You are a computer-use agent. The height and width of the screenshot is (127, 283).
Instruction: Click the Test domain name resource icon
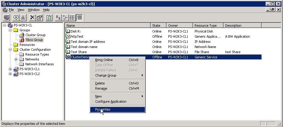(x=68, y=47)
